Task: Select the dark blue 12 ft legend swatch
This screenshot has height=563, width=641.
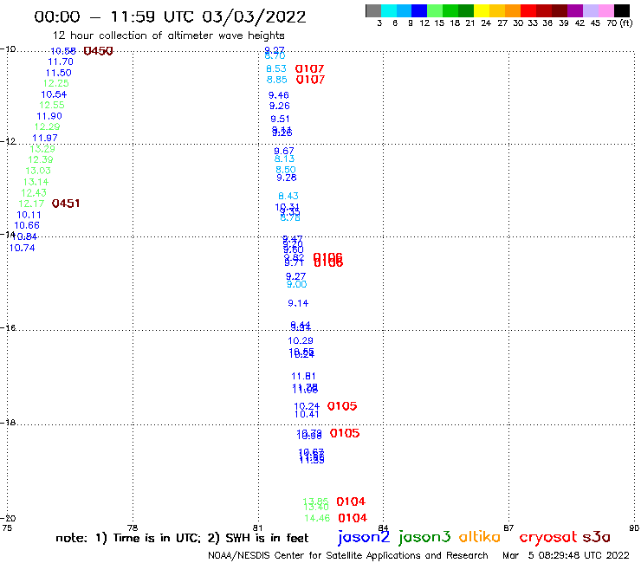Action: [419, 10]
